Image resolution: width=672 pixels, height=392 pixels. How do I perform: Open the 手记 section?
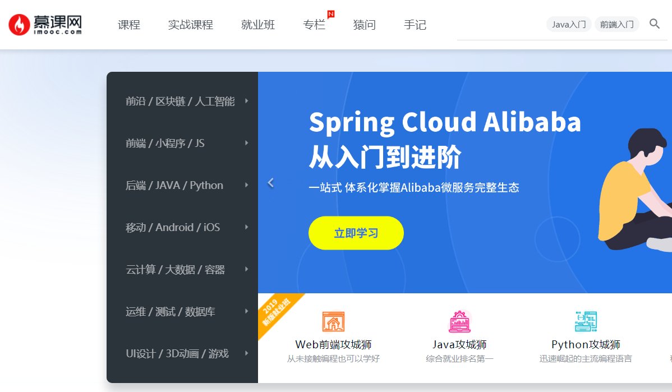tap(415, 25)
